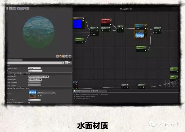Screen dimensions: 185x132
Task: Click the Lerp node Alpha input pin
Action: pyautogui.click(x=92, y=34)
